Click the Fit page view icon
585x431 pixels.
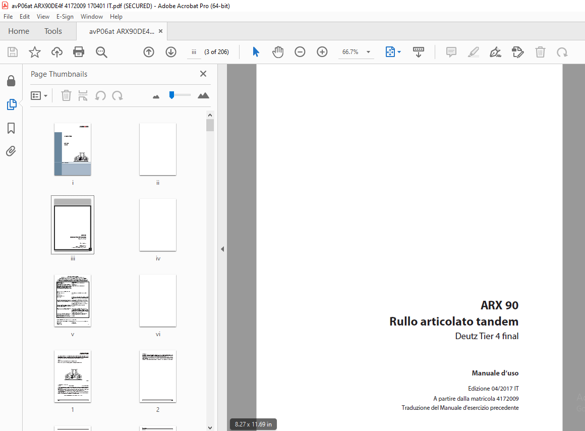click(x=390, y=52)
